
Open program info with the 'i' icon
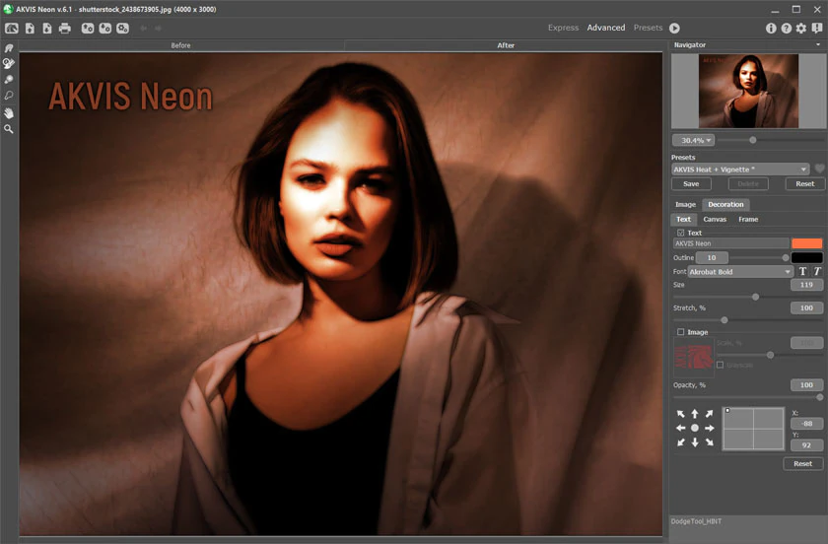point(771,28)
